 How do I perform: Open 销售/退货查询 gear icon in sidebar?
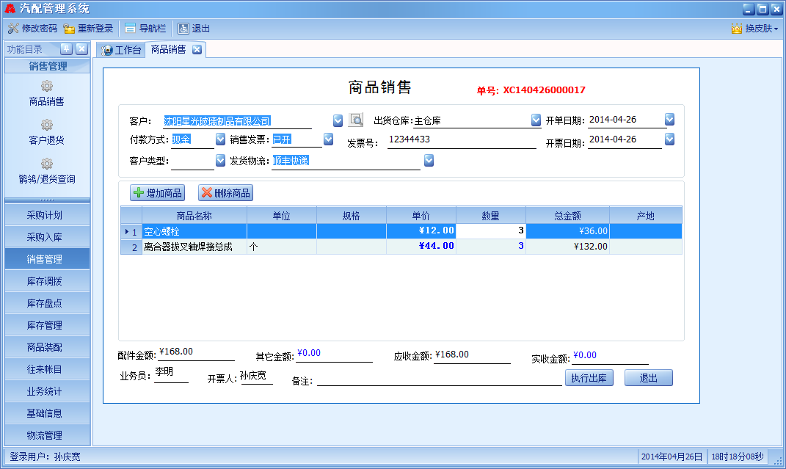pyautogui.click(x=47, y=164)
